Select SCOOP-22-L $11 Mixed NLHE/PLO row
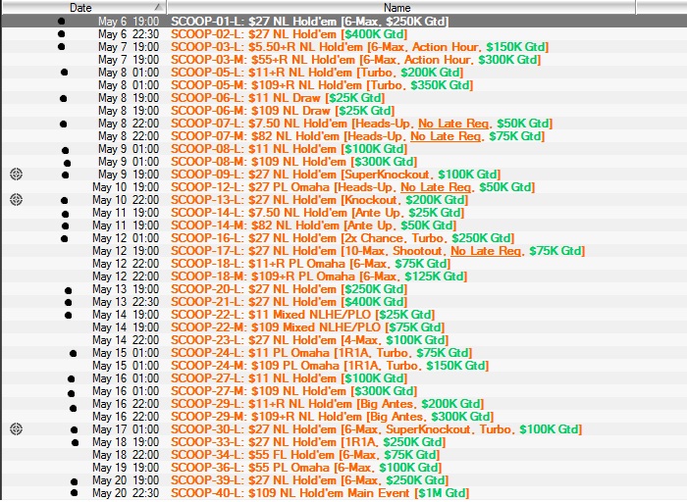The image size is (687, 502). click(x=343, y=315)
